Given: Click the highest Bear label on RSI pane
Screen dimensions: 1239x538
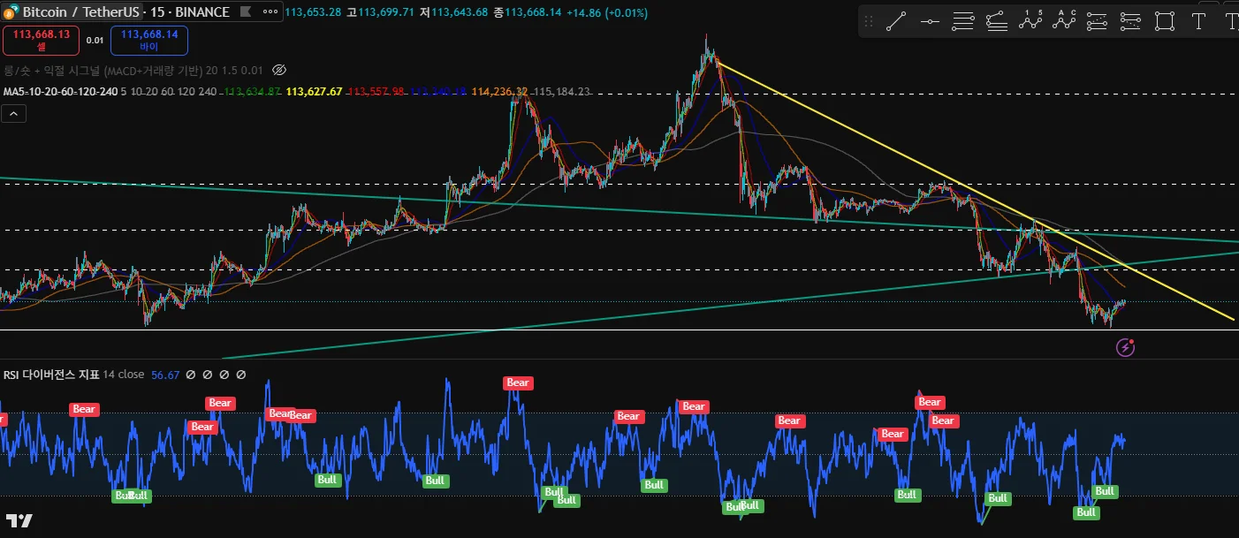Looking at the screenshot, I should click(517, 383).
